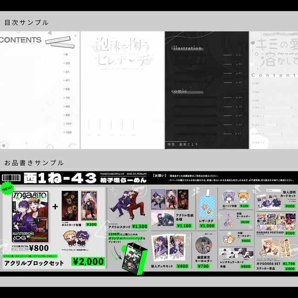Image resolution: width=298 pixels, height=298 pixels.
Task: Open the blue レザータグ product image
Action: 207,204
